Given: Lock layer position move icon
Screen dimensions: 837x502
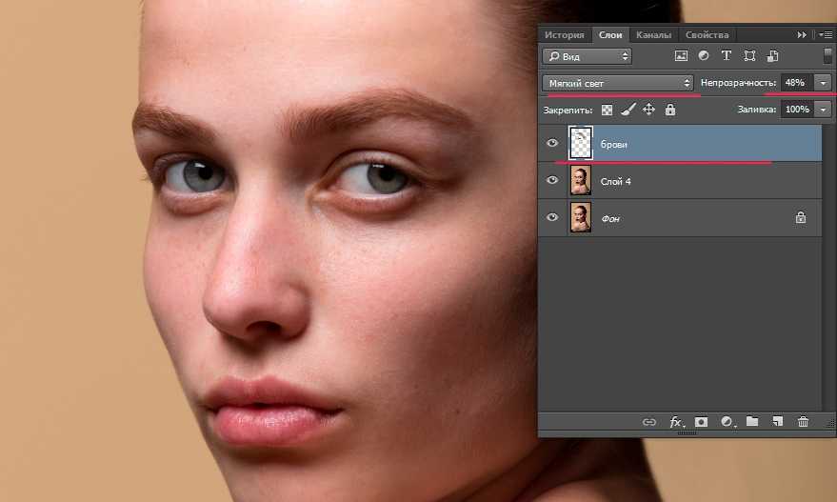Looking at the screenshot, I should (x=648, y=110).
